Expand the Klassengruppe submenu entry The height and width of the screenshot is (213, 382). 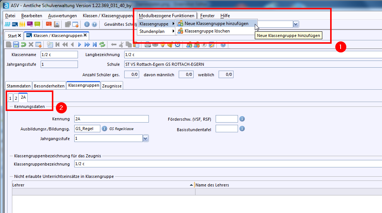pyautogui.click(x=156, y=24)
